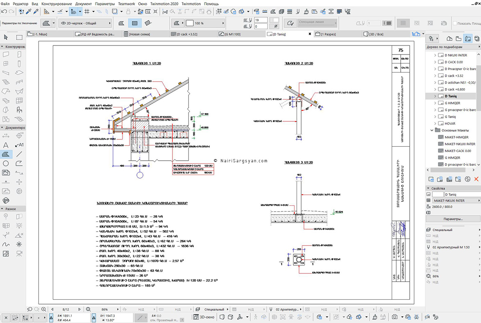Viewport: 481px width, 323px height.
Task: Open Специальный layer combination dropdown
Action: click(213, 309)
